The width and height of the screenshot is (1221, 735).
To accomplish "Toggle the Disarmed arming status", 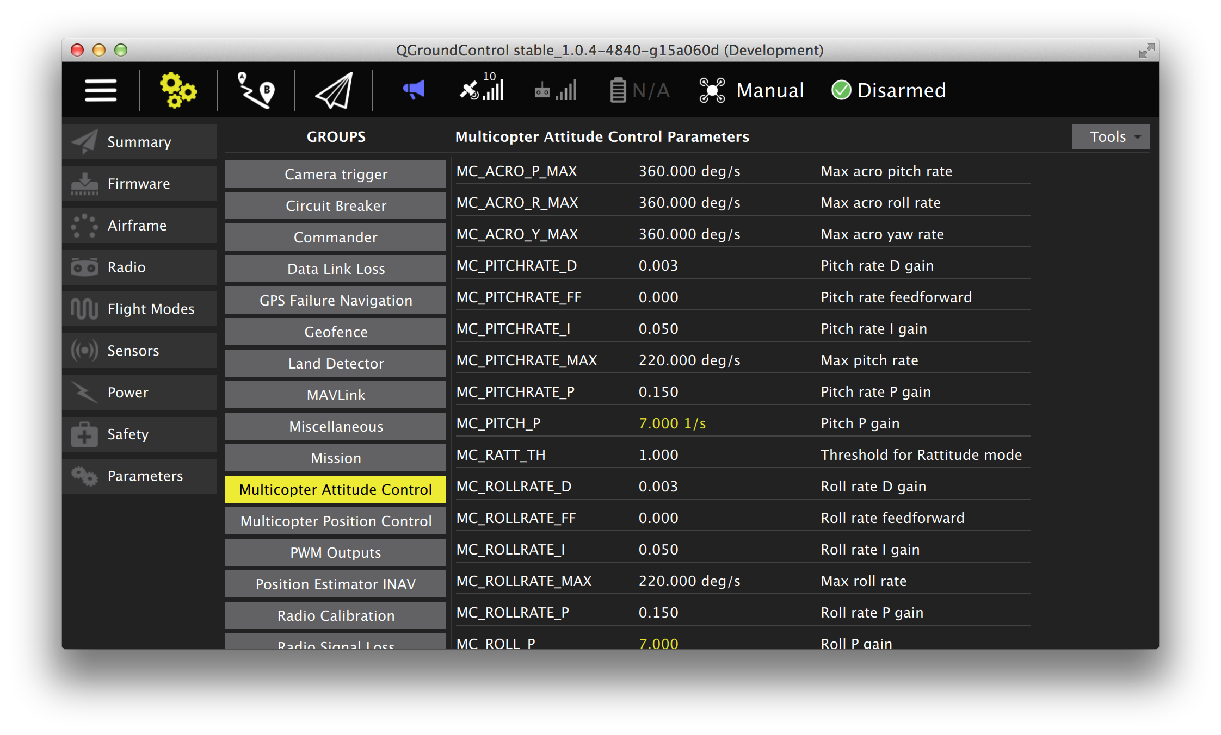I will [889, 90].
